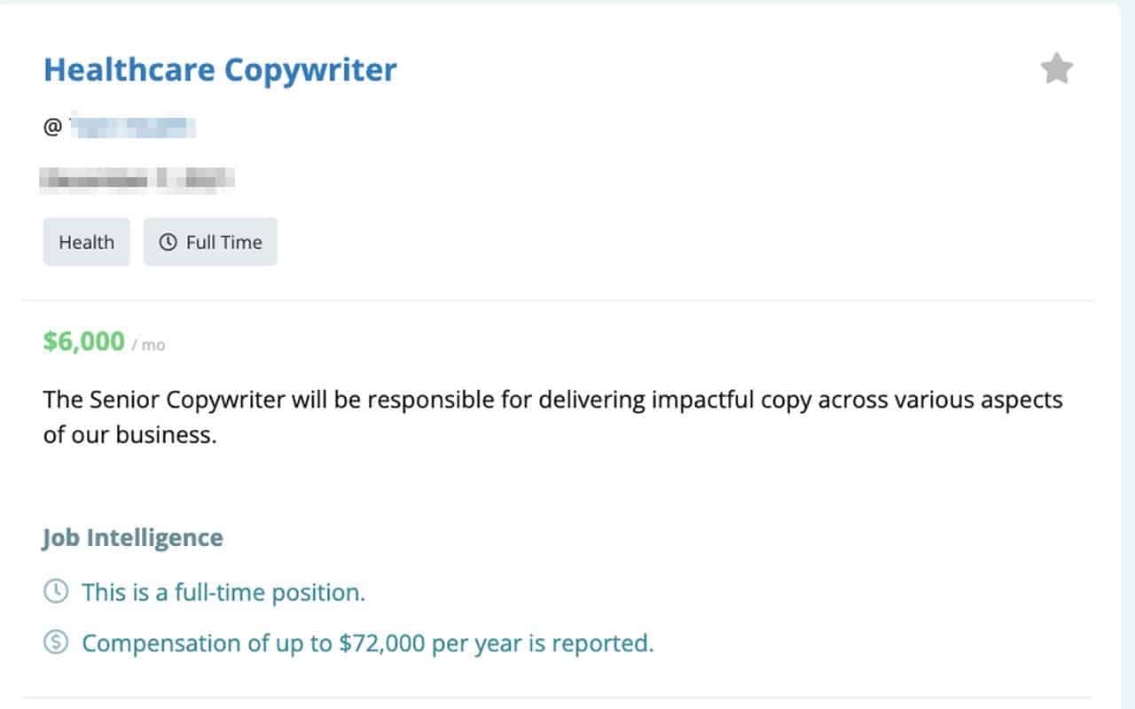Expand the Job Intelligence details section
This screenshot has width=1135, height=709.
131,537
